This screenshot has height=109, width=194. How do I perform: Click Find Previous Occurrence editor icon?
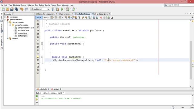tap(69, 18)
